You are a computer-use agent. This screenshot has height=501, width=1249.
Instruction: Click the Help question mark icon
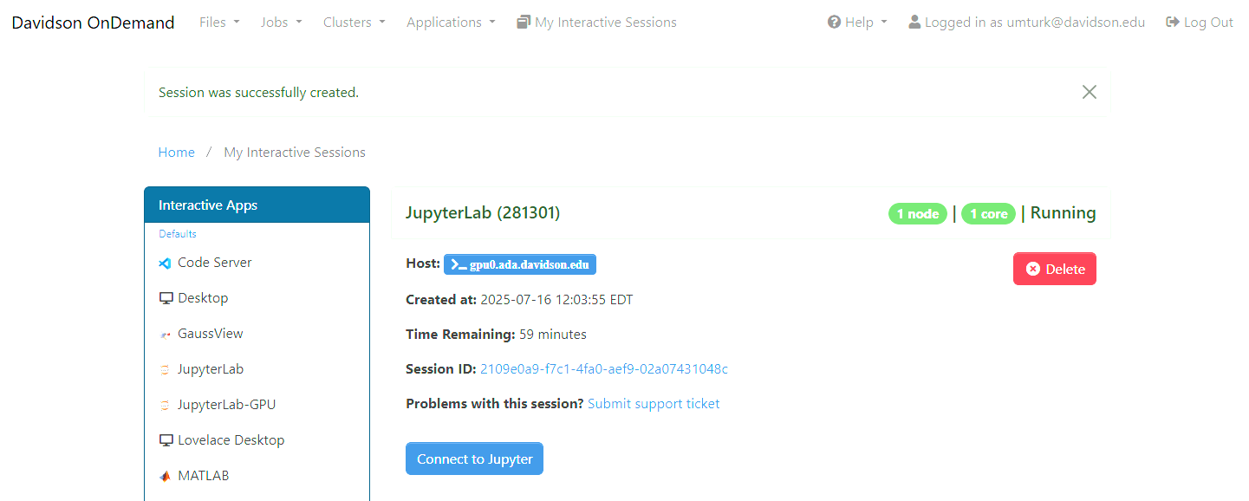[x=834, y=23]
